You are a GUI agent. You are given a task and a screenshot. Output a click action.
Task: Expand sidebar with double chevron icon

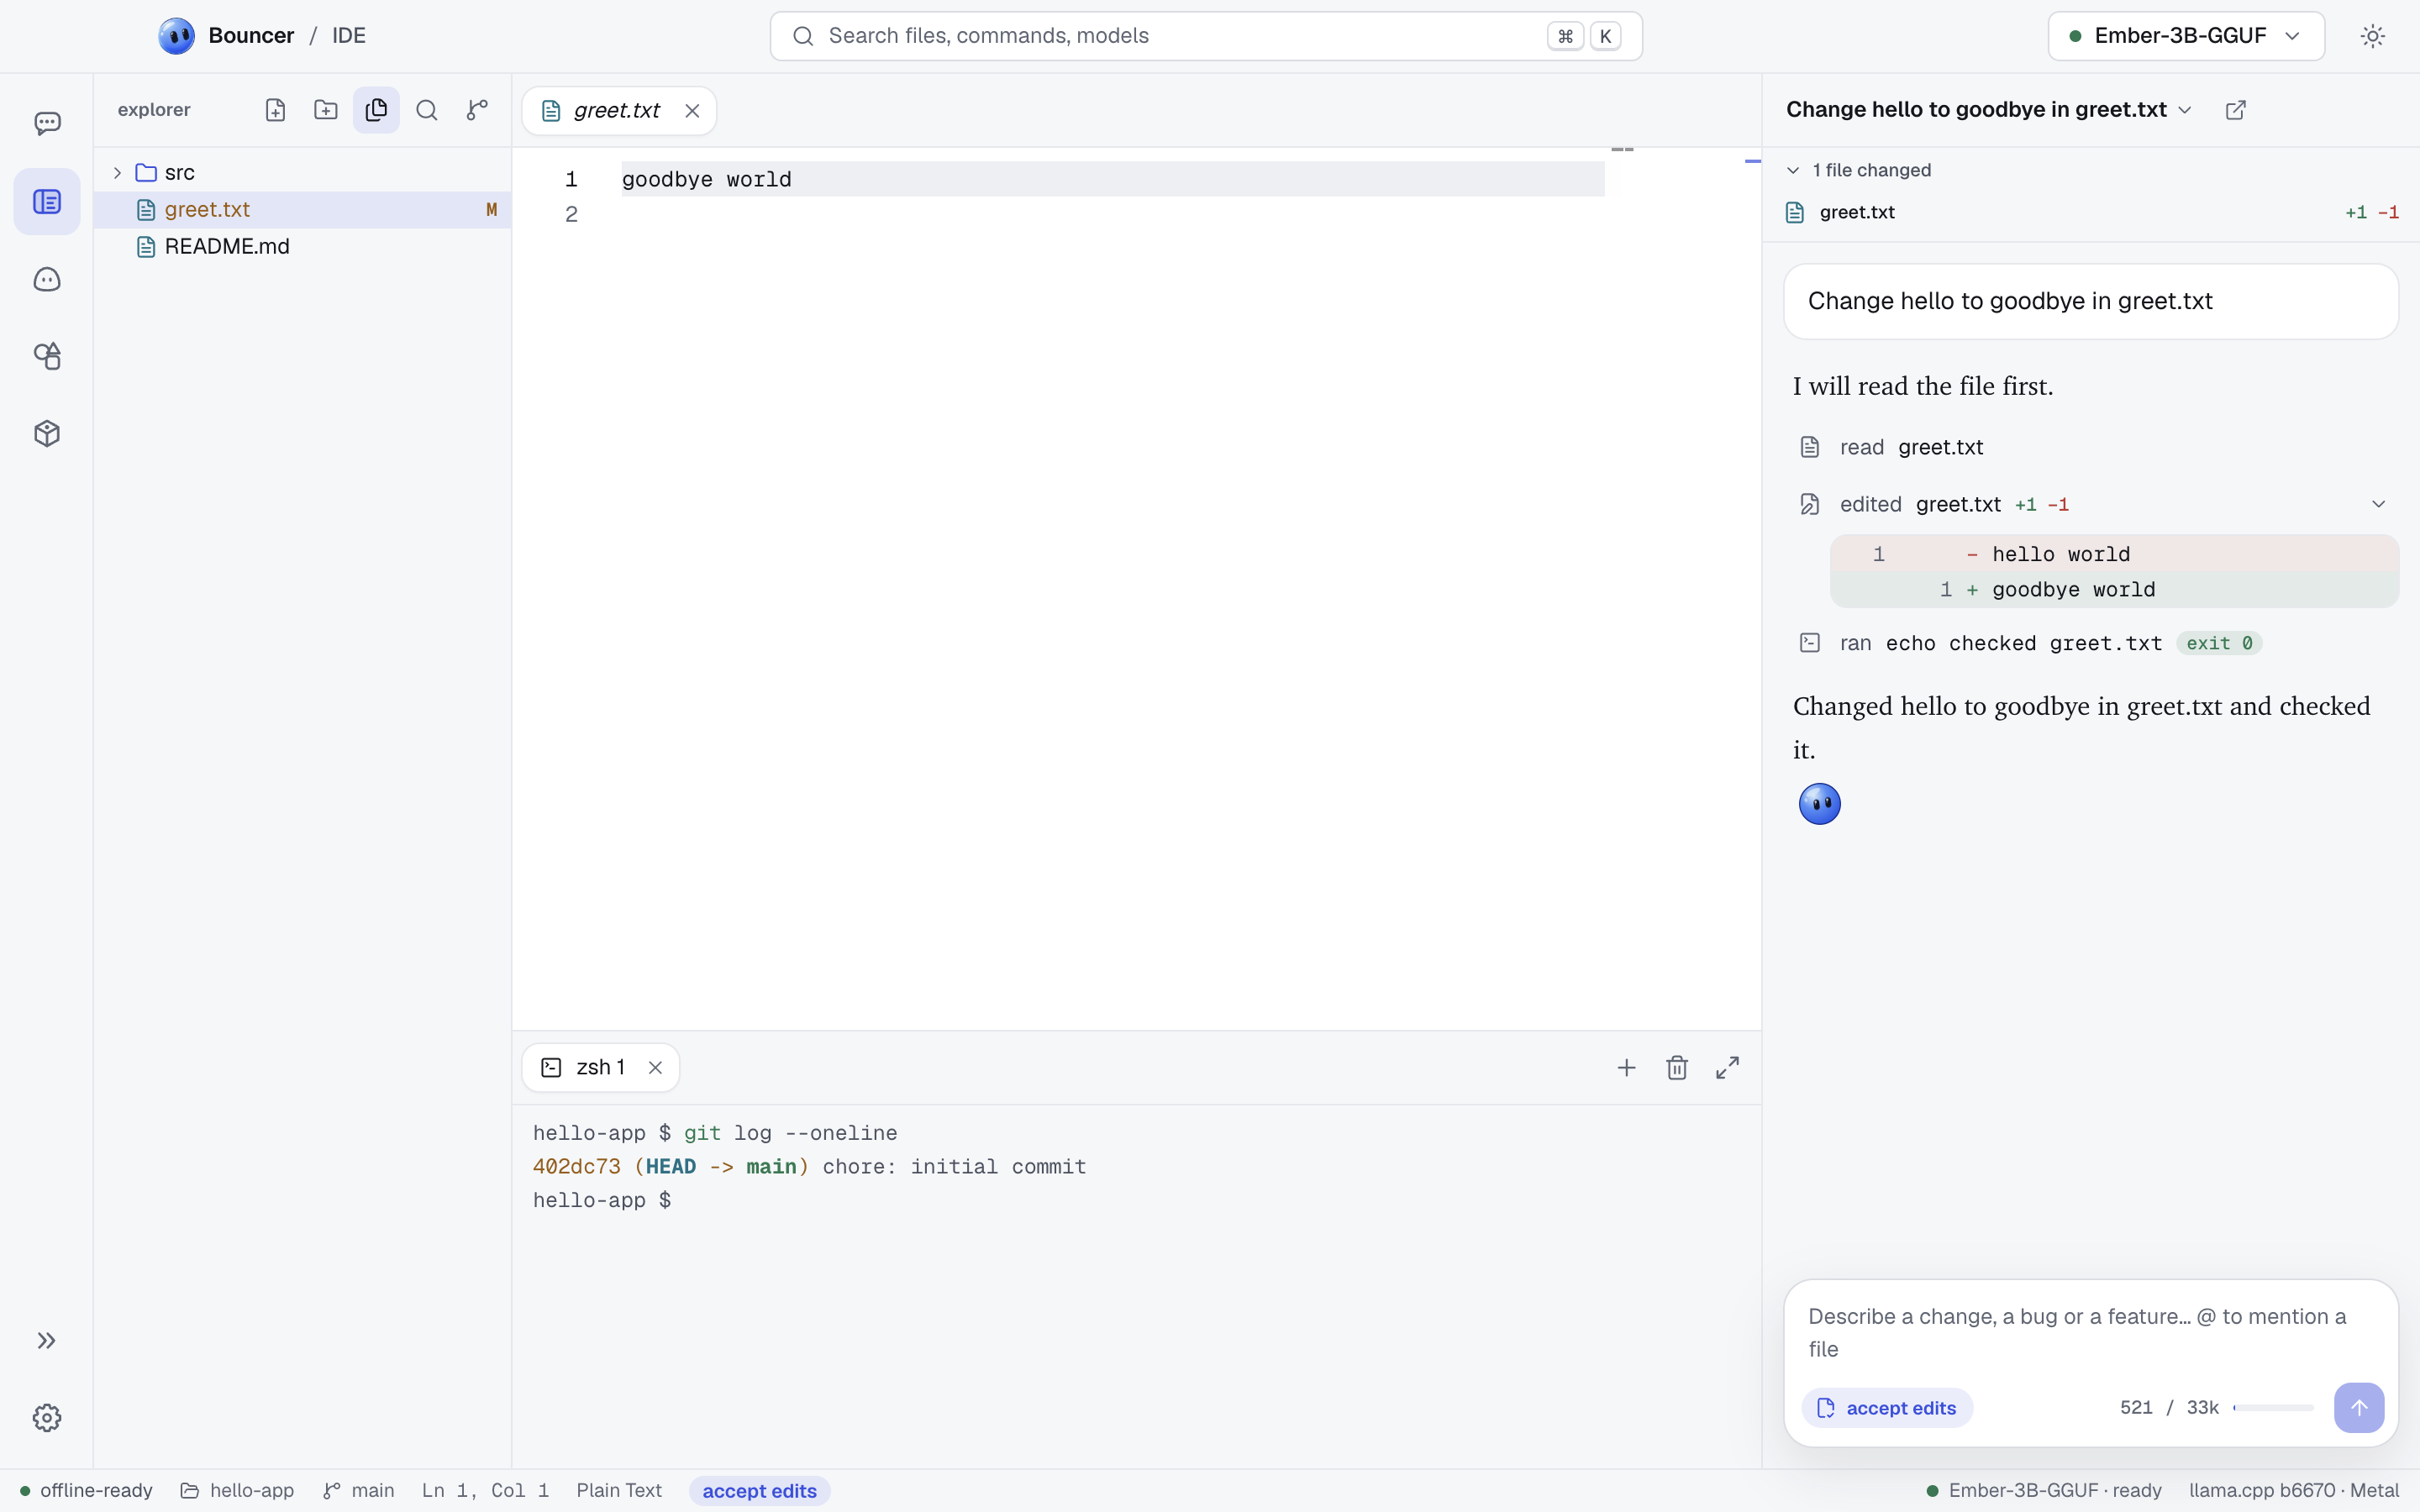coord(47,1341)
